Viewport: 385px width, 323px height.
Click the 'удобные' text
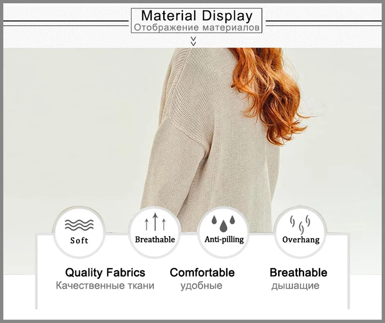point(201,286)
